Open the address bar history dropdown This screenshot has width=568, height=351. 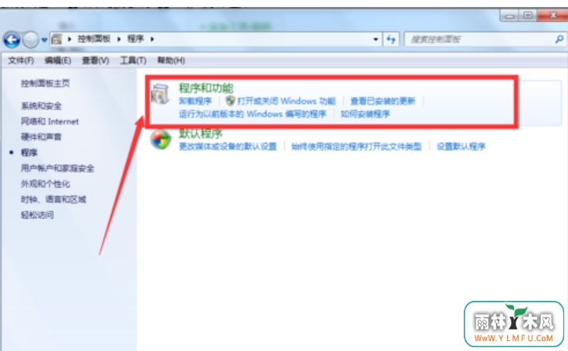click(x=376, y=39)
